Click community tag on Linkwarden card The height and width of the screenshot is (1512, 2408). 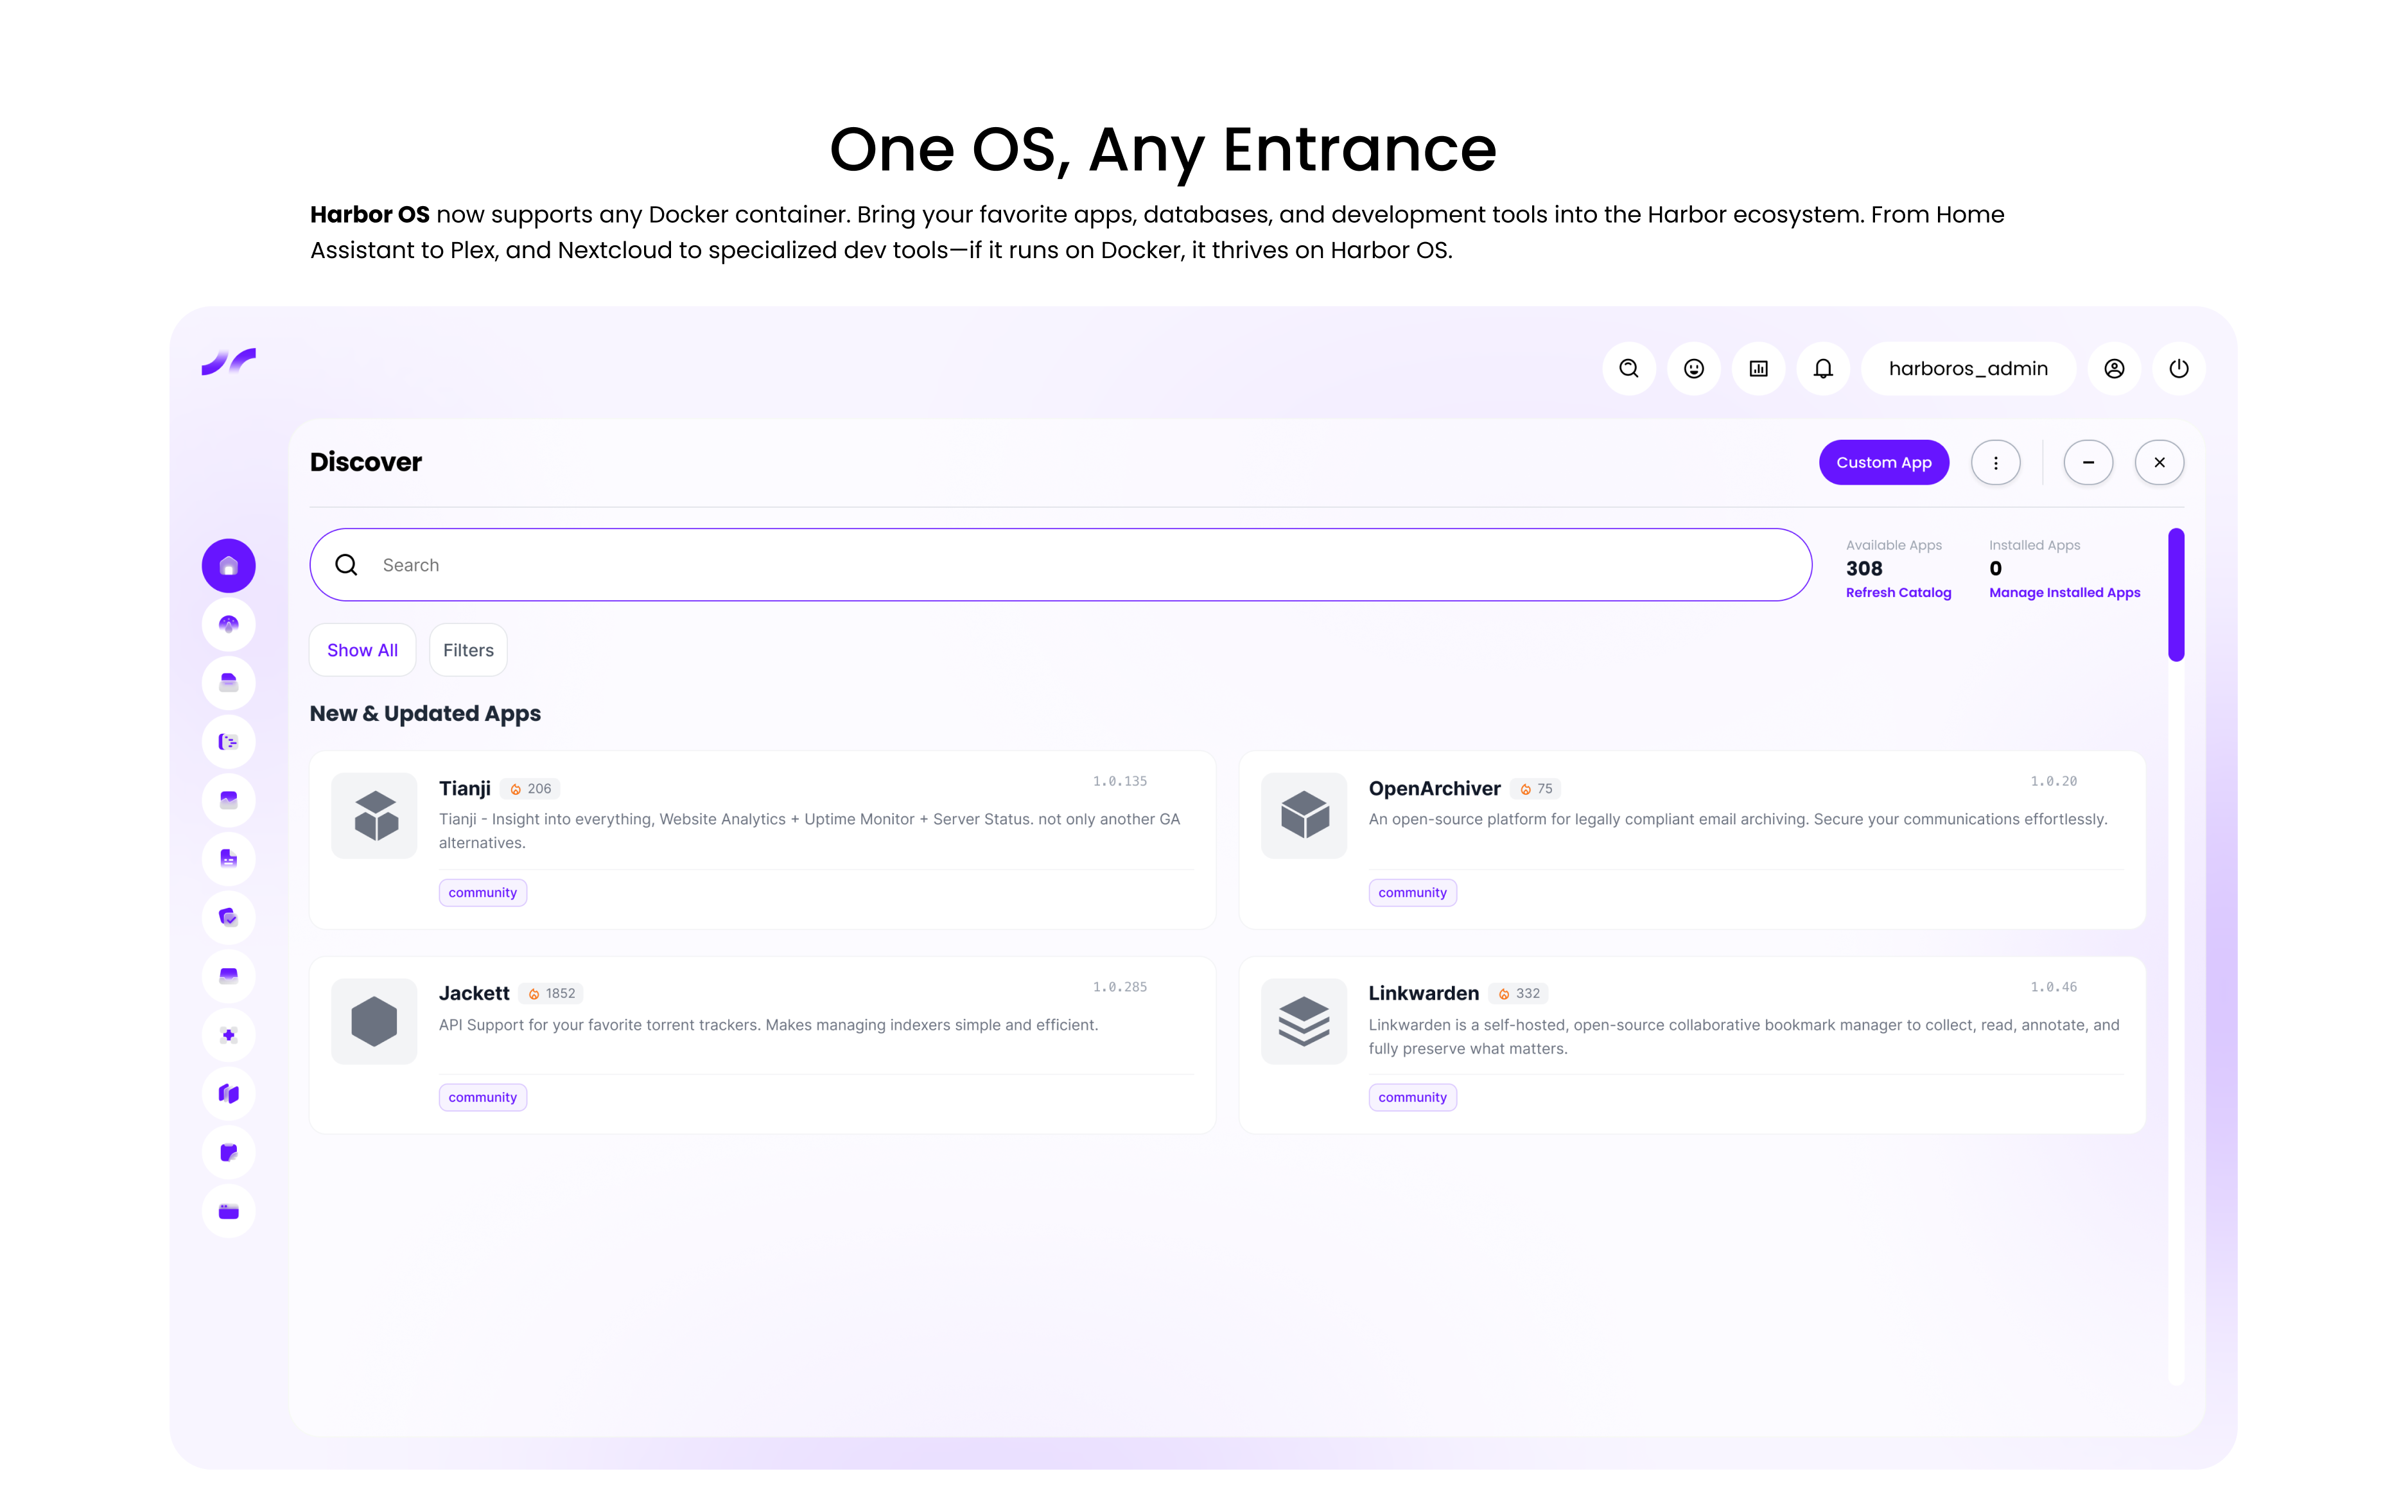1412,1098
